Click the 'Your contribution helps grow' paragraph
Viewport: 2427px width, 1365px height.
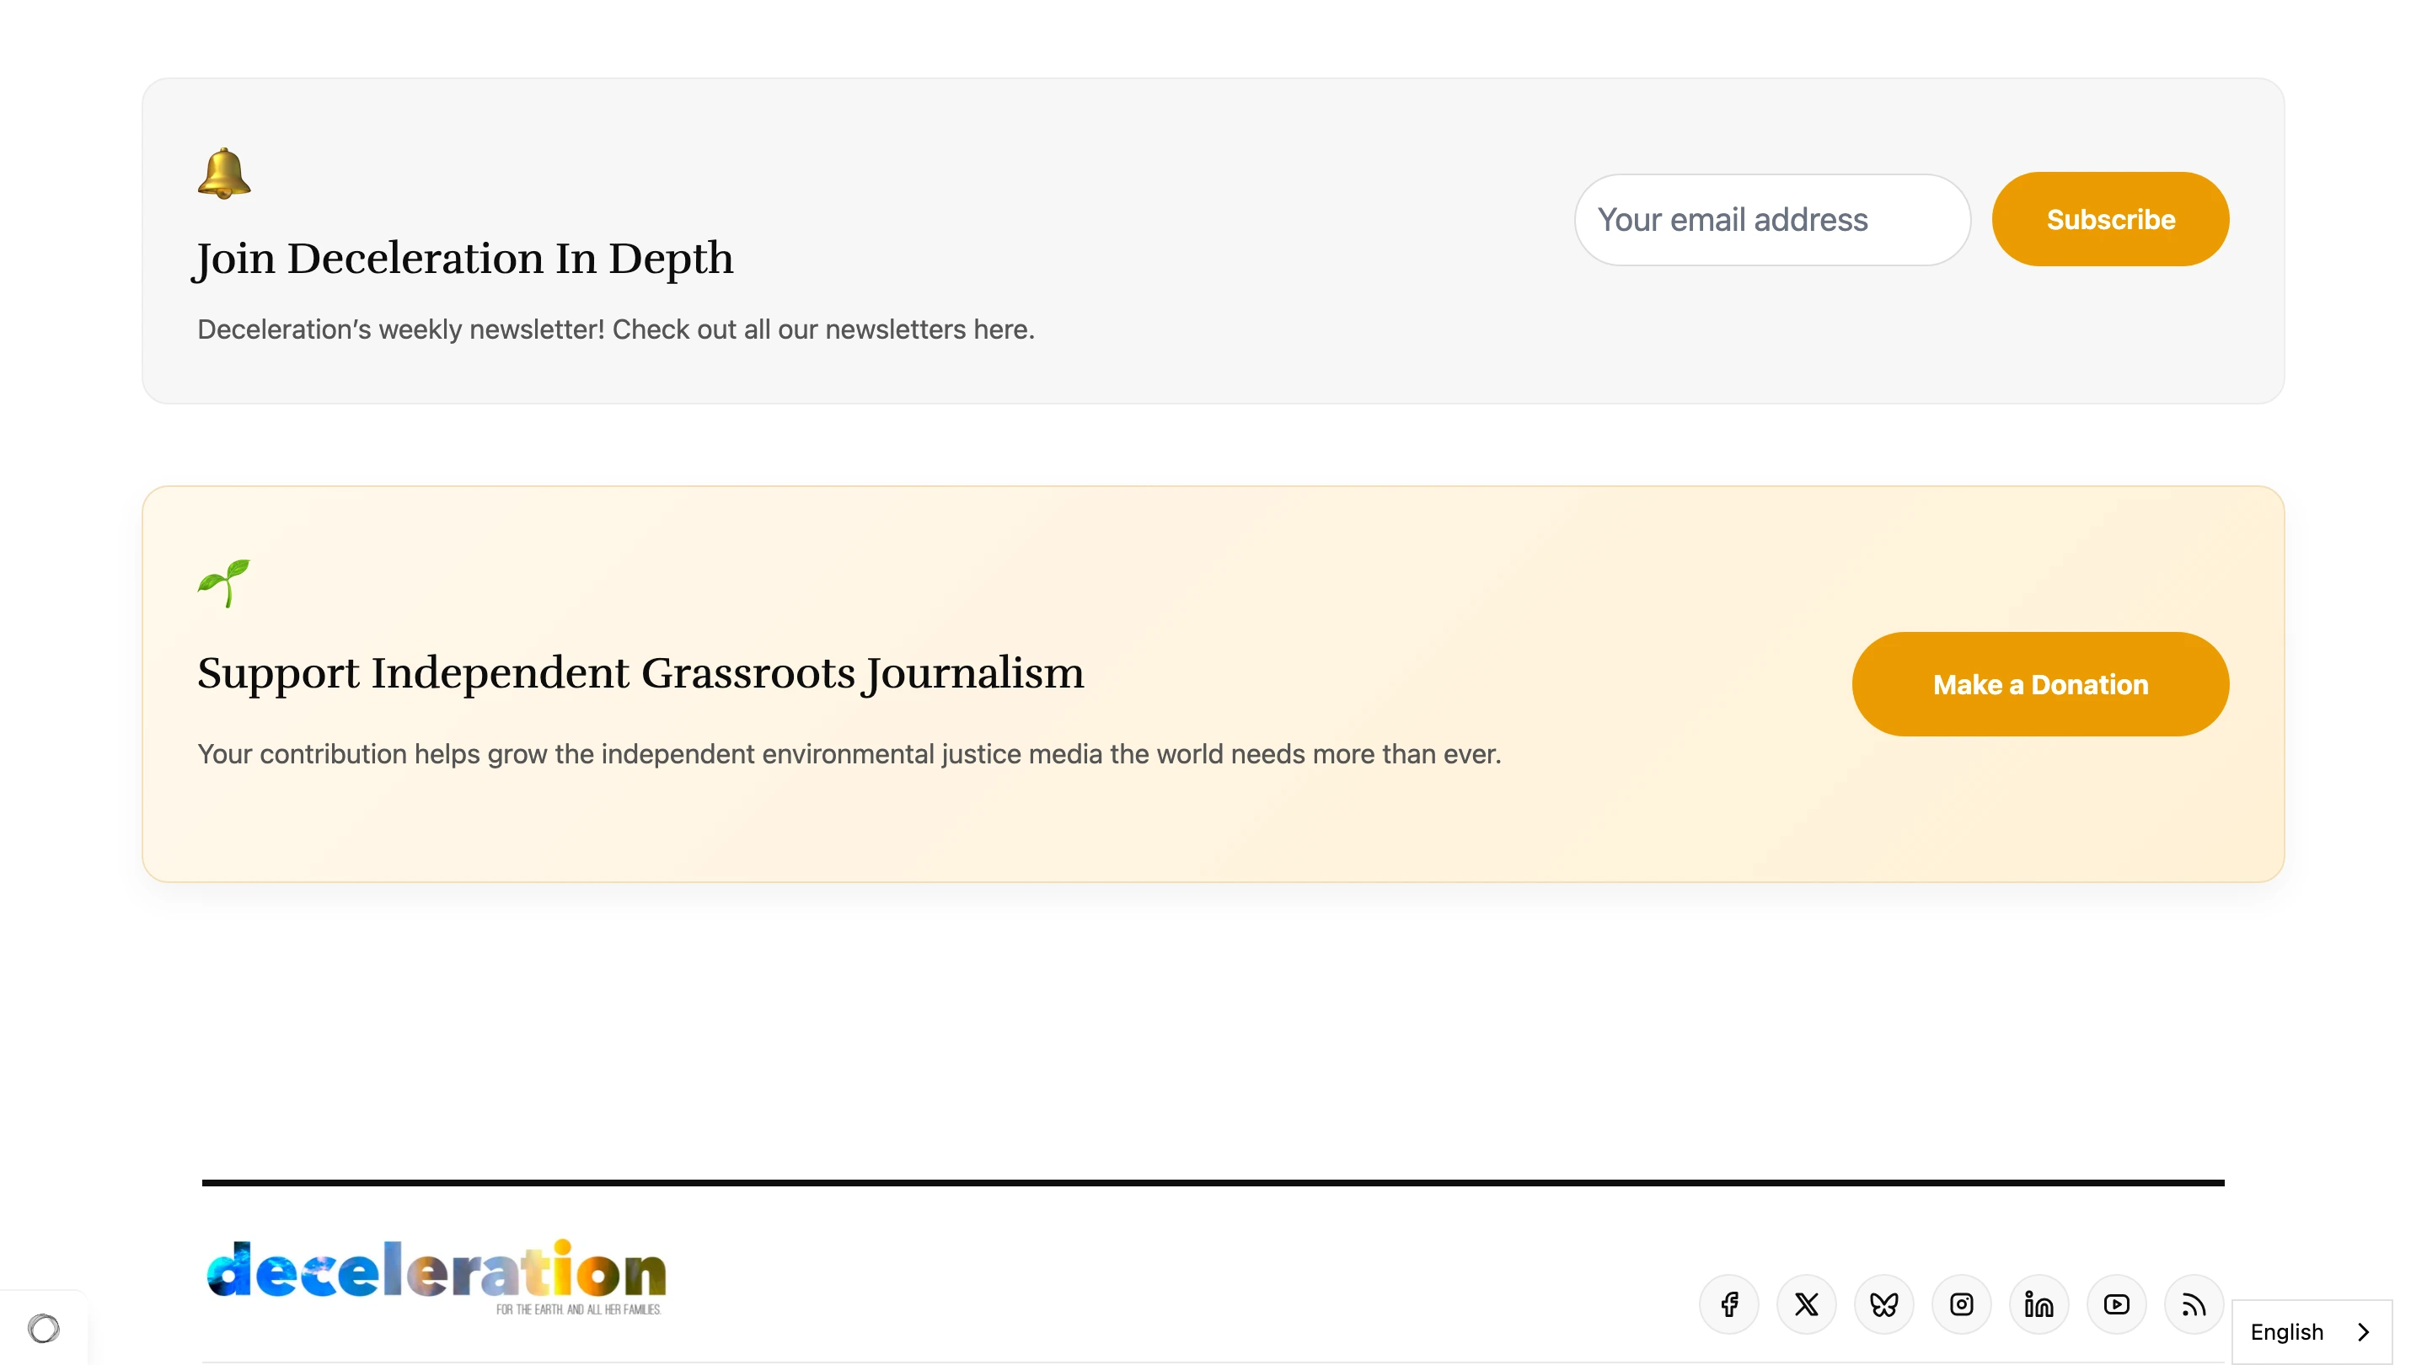click(849, 755)
